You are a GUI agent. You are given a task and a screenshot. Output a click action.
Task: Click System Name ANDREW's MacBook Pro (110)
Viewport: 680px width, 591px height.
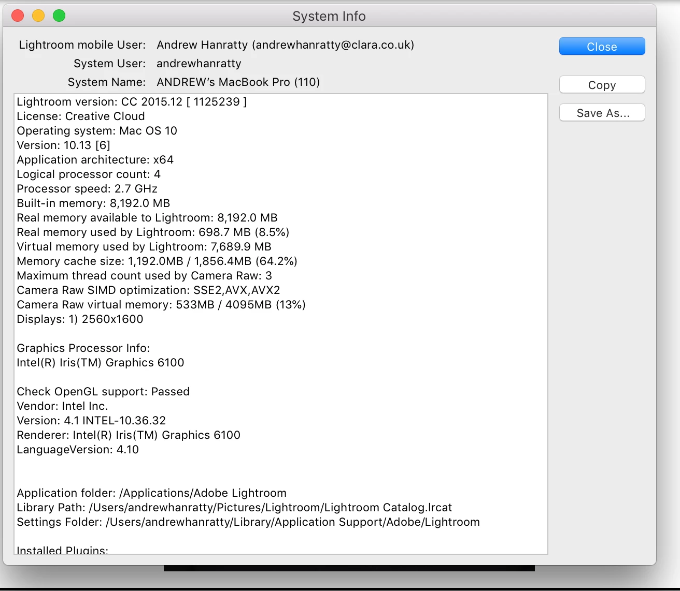click(238, 82)
